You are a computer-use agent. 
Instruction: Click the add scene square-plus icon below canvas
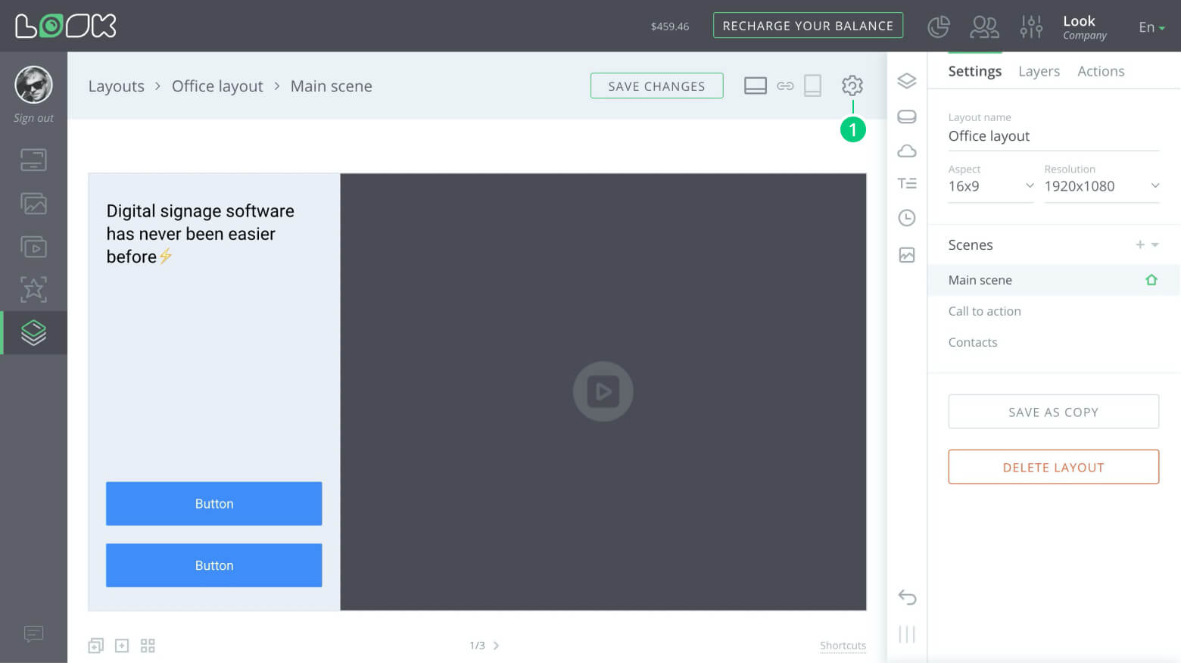click(122, 646)
